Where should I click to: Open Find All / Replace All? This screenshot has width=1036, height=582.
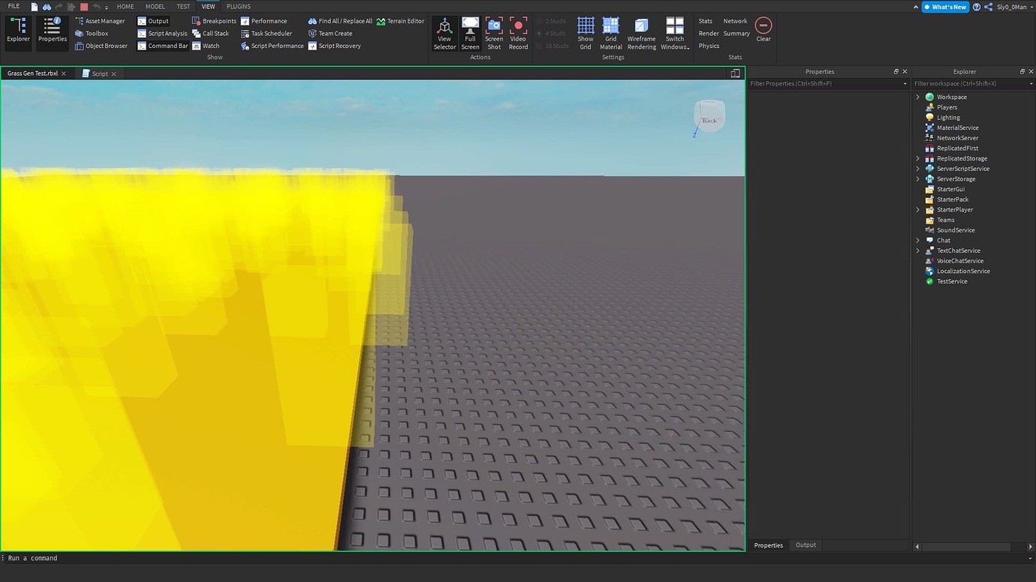[x=340, y=21]
